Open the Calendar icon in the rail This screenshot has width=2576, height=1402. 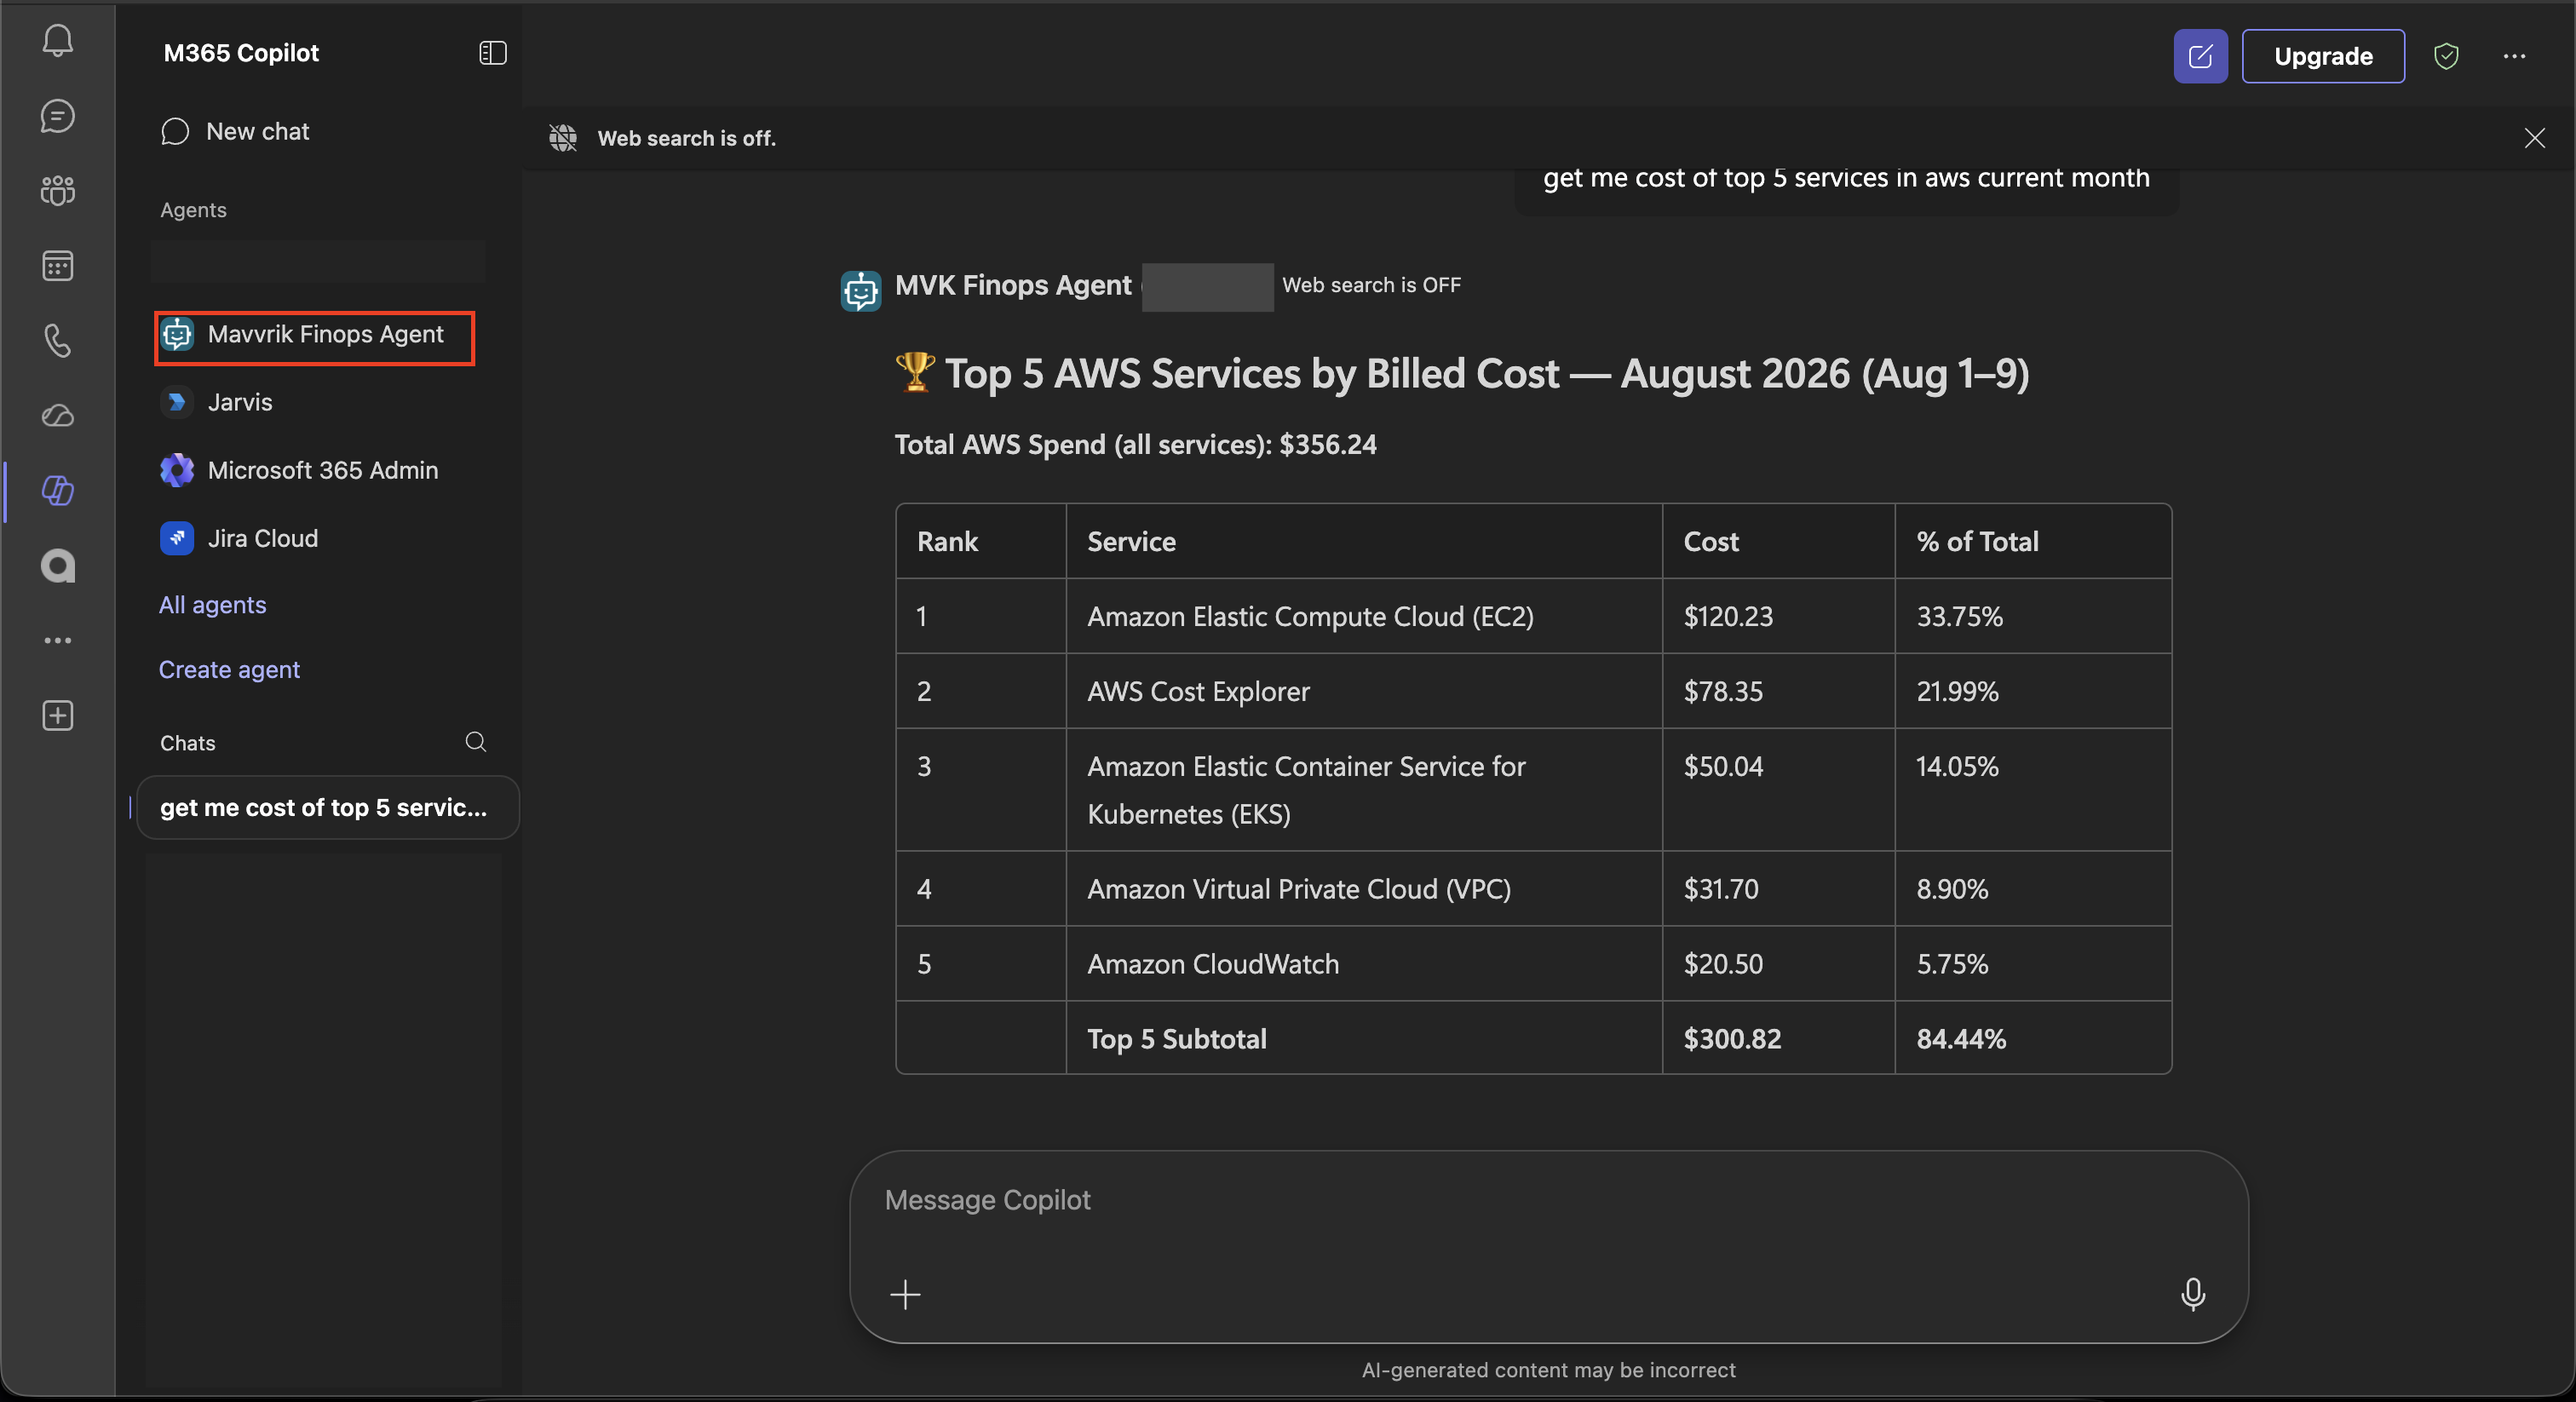coord(58,265)
